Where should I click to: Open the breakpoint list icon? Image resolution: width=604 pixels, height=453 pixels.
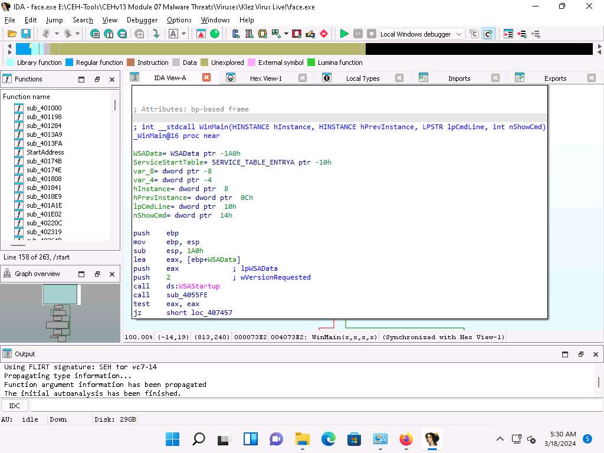(x=508, y=34)
